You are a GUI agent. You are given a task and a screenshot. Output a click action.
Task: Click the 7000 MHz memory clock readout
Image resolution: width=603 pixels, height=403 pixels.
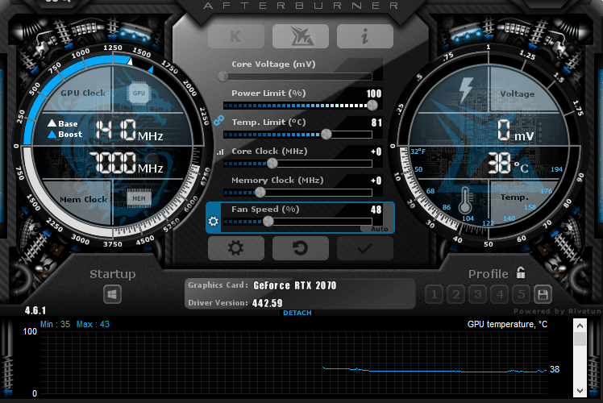point(126,163)
